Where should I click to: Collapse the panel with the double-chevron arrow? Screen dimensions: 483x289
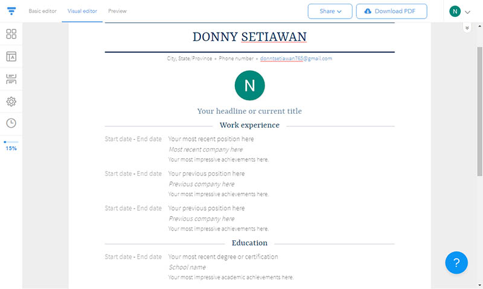466,28
